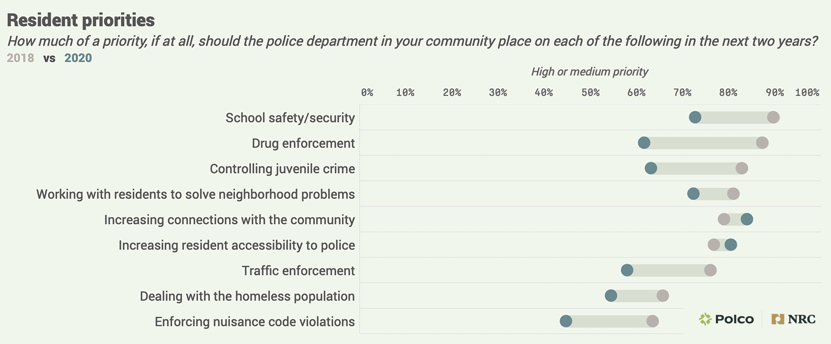Viewport: 831px width, 344px height.
Task: Click 2018 dot for School safety/security
Action: (773, 117)
